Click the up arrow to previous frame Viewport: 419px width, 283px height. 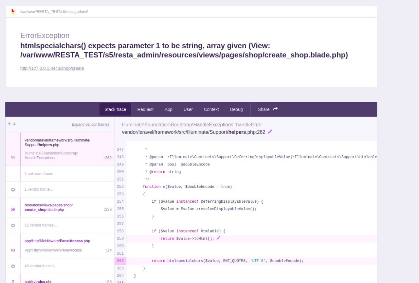coord(9,124)
